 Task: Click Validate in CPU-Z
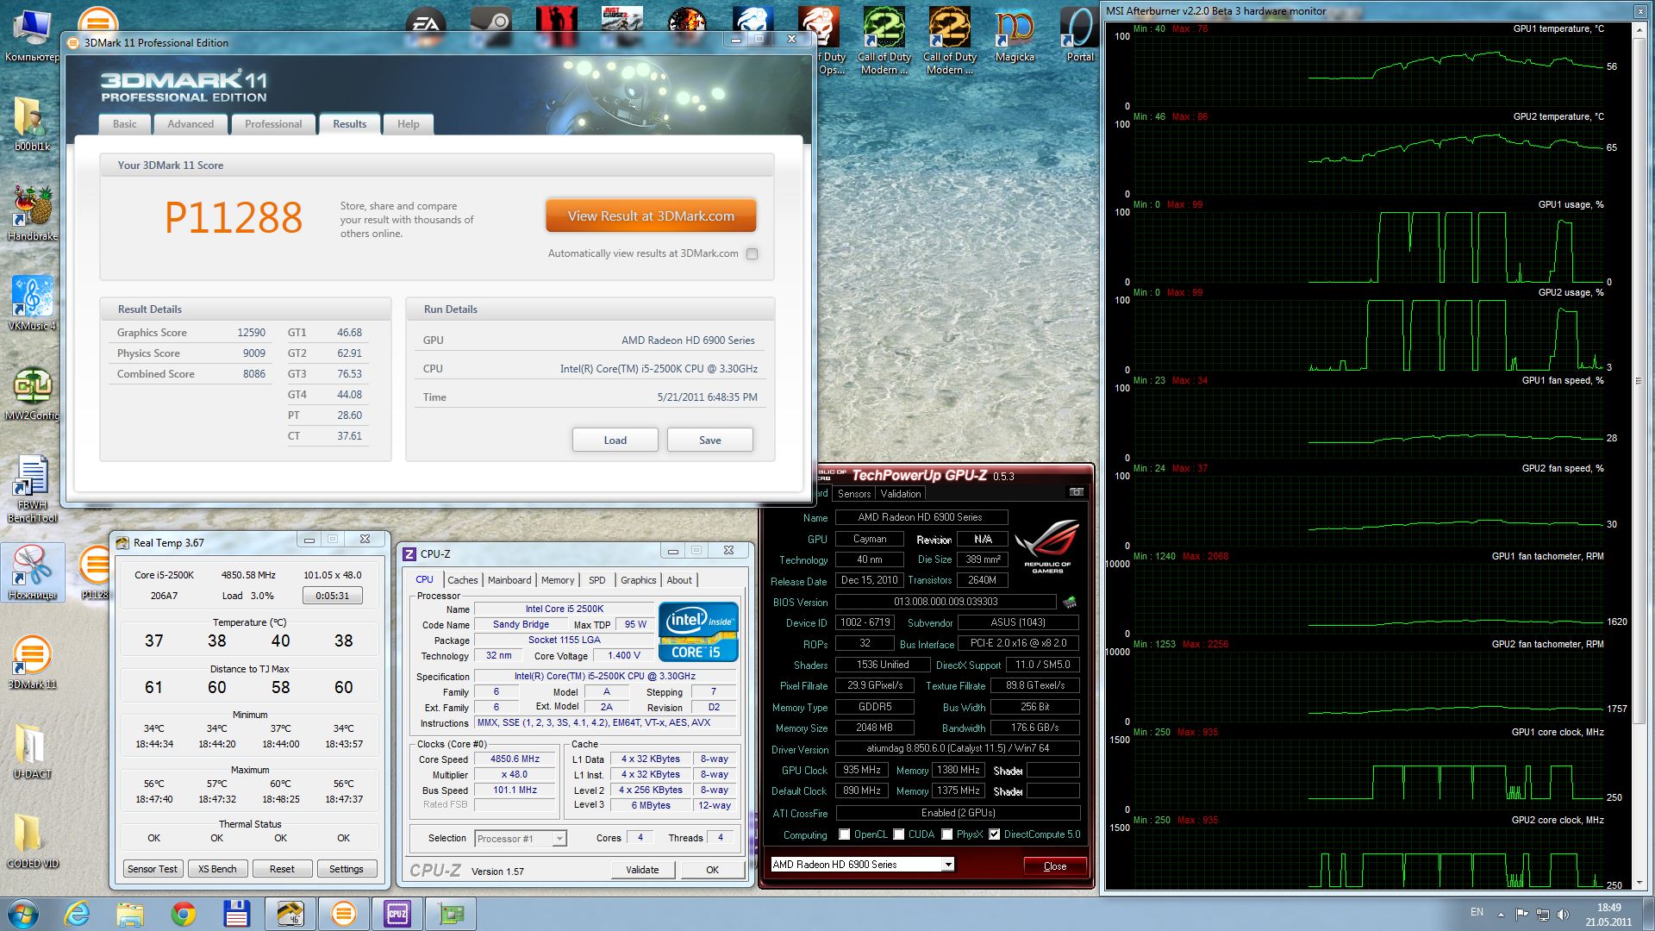(642, 870)
